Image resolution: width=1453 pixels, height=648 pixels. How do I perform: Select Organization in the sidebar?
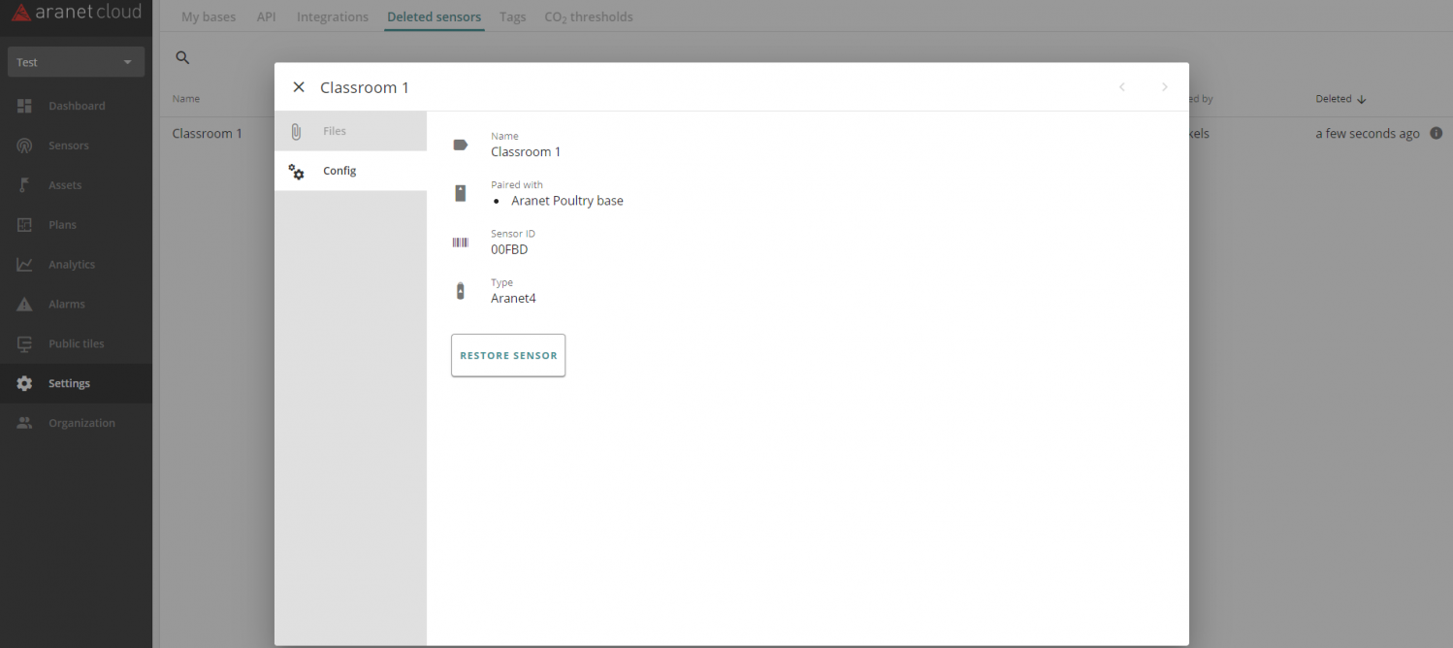point(76,423)
